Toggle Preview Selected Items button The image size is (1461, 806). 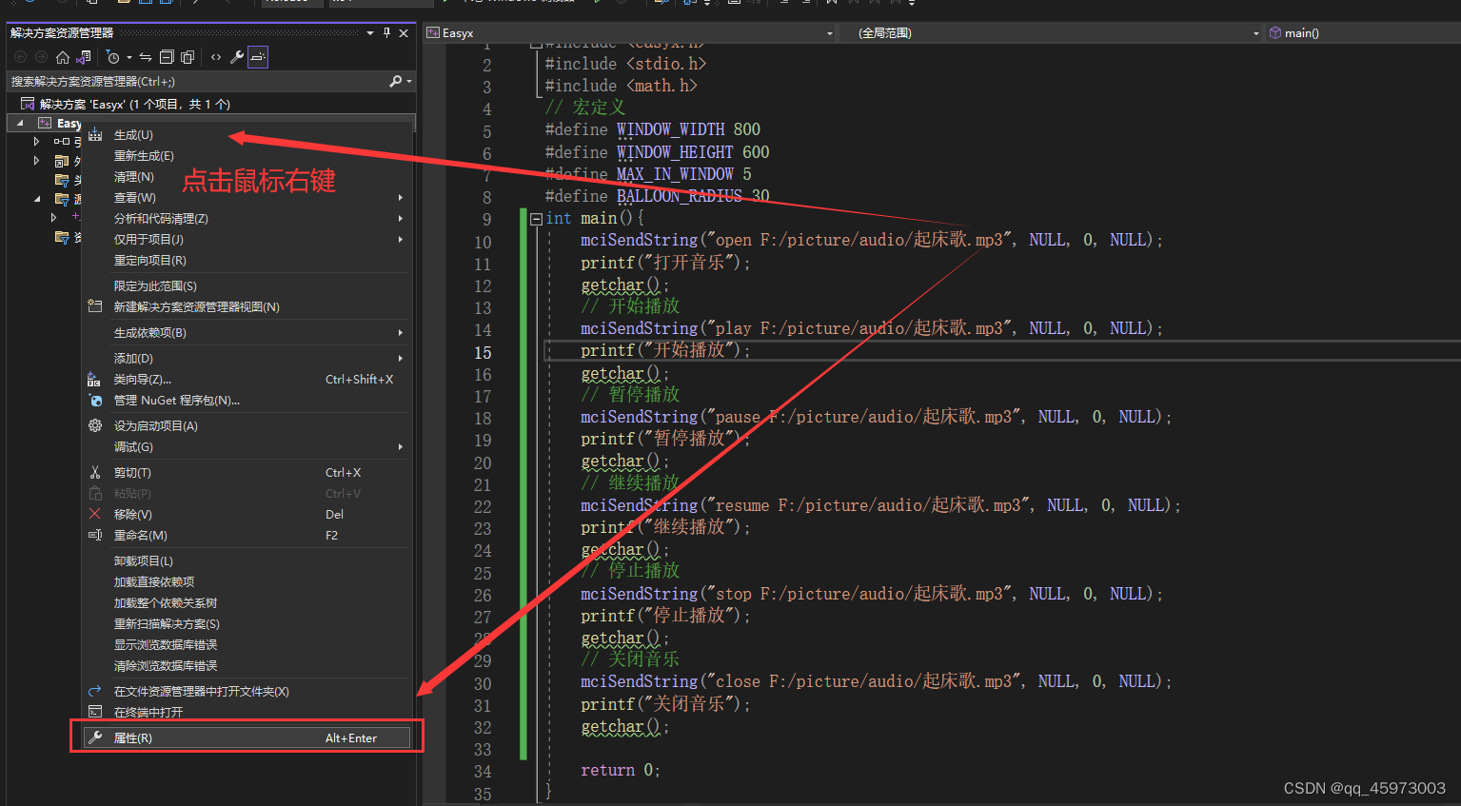258,57
